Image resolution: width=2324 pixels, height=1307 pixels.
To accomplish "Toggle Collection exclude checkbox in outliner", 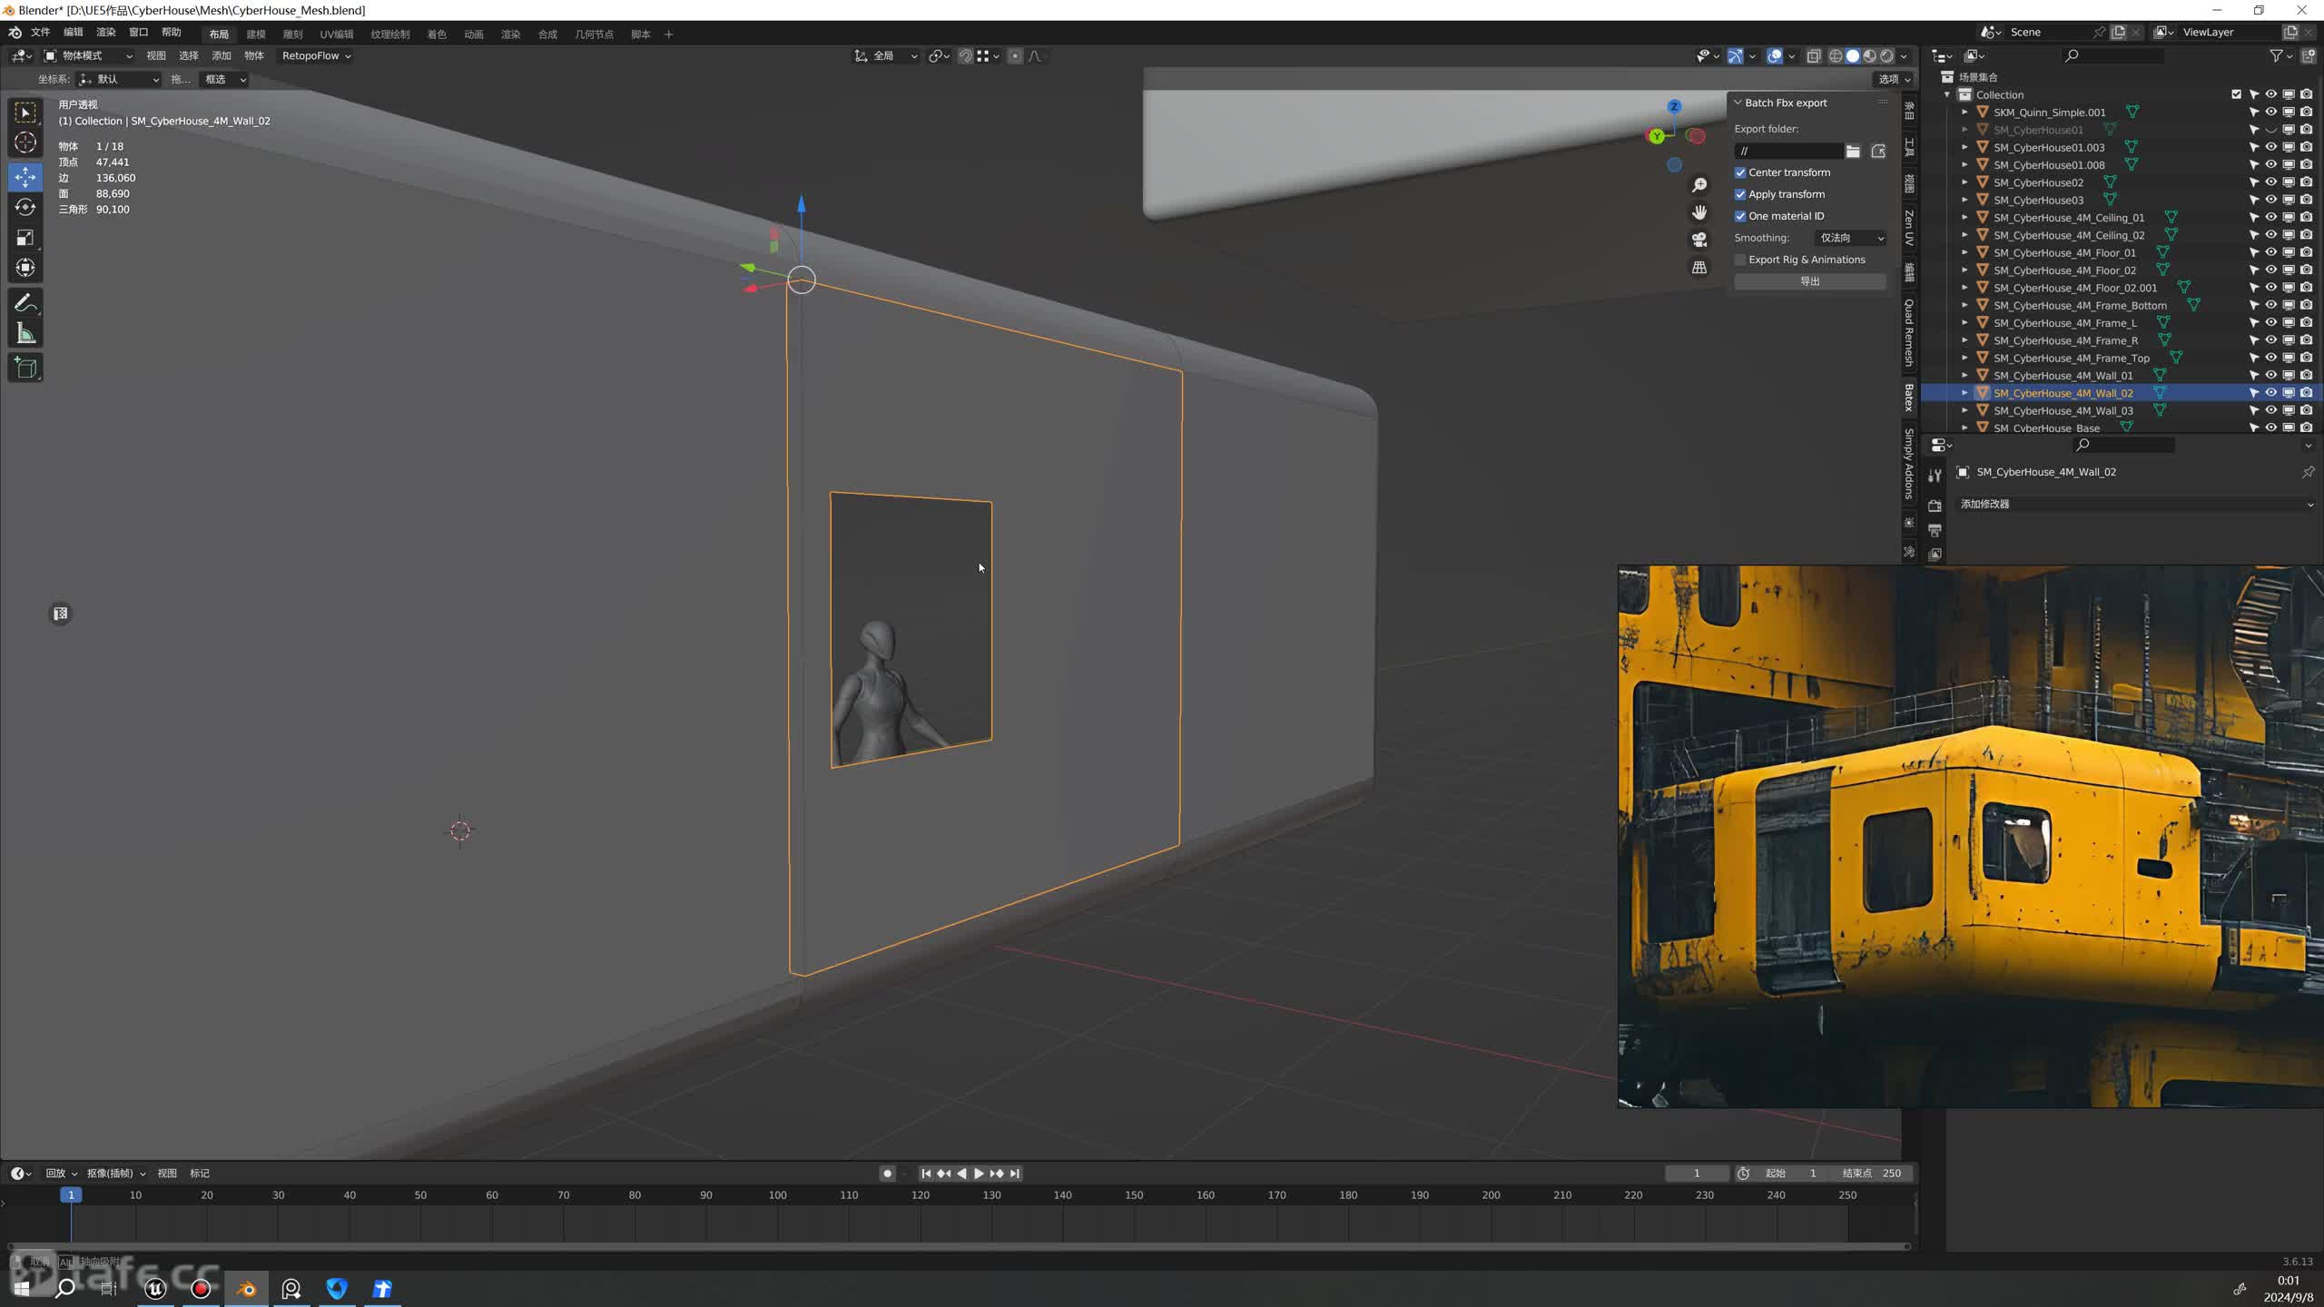I will 2236,94.
